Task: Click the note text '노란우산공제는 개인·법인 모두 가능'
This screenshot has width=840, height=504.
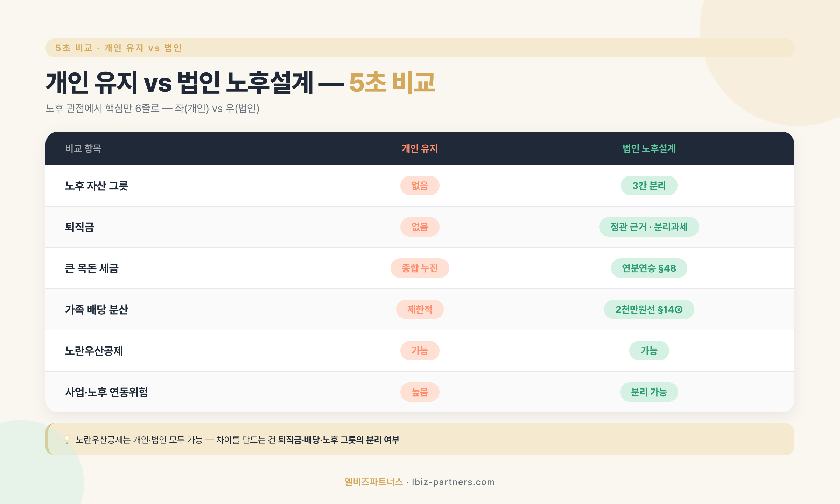Action: pos(139,440)
